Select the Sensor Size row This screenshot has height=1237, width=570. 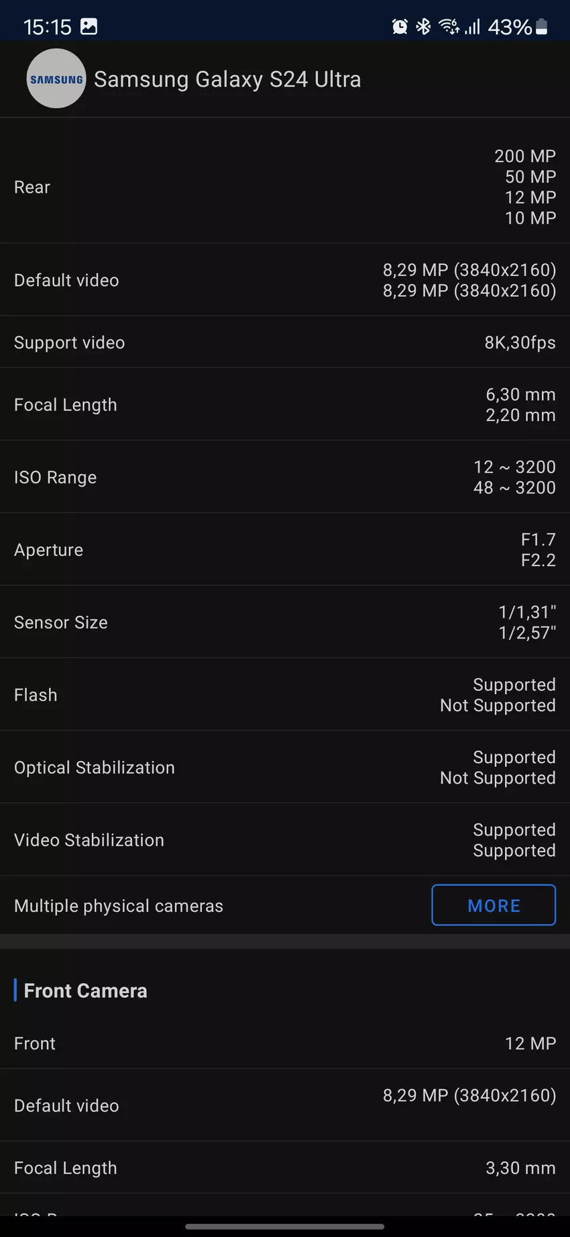tap(285, 623)
